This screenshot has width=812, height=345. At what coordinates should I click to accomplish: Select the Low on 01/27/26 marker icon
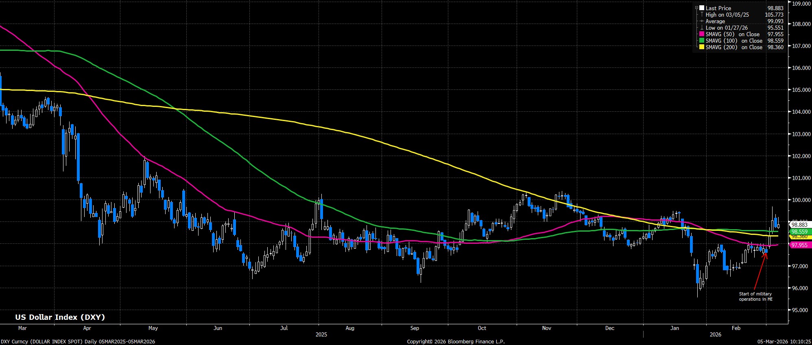tap(701, 28)
